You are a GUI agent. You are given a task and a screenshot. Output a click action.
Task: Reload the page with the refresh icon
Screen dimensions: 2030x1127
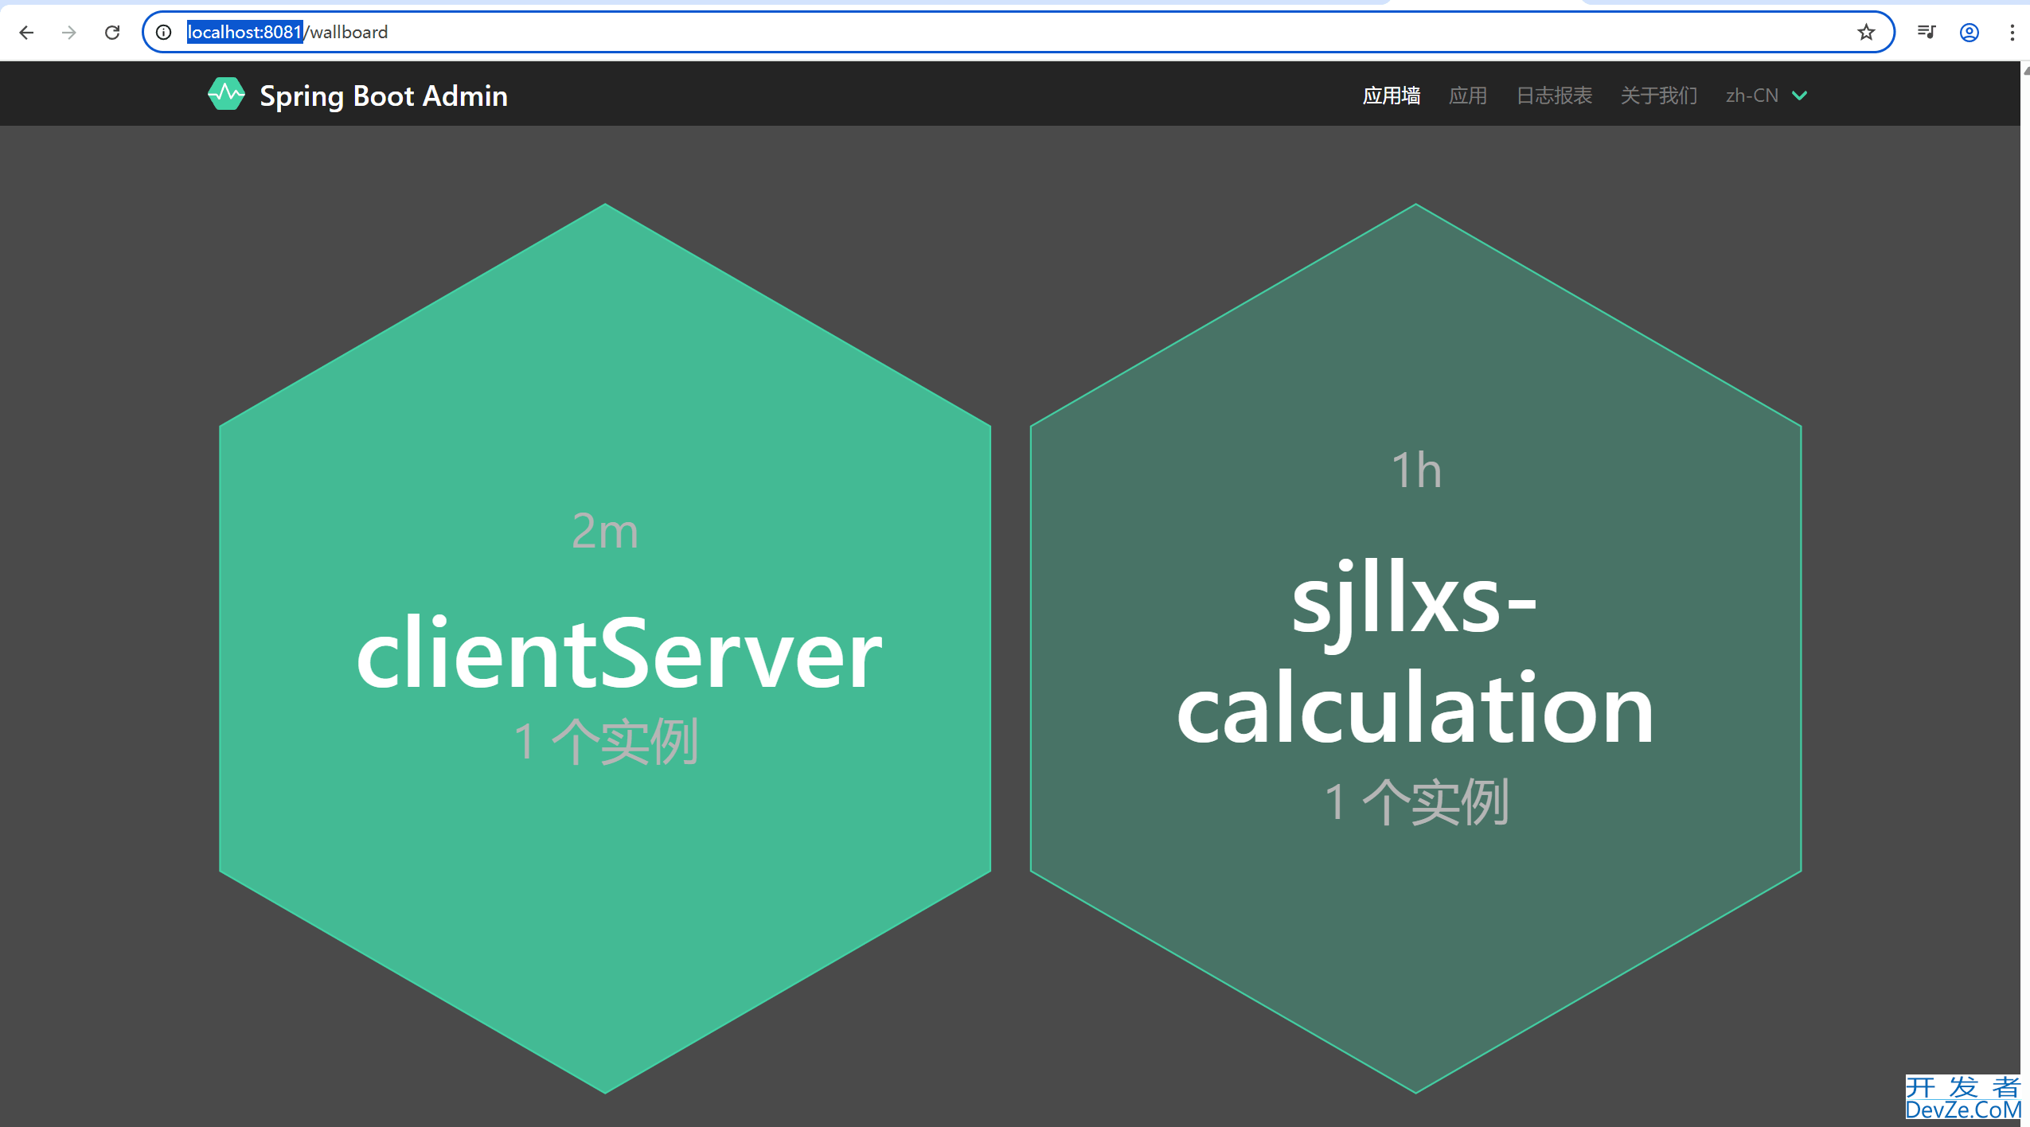[112, 33]
